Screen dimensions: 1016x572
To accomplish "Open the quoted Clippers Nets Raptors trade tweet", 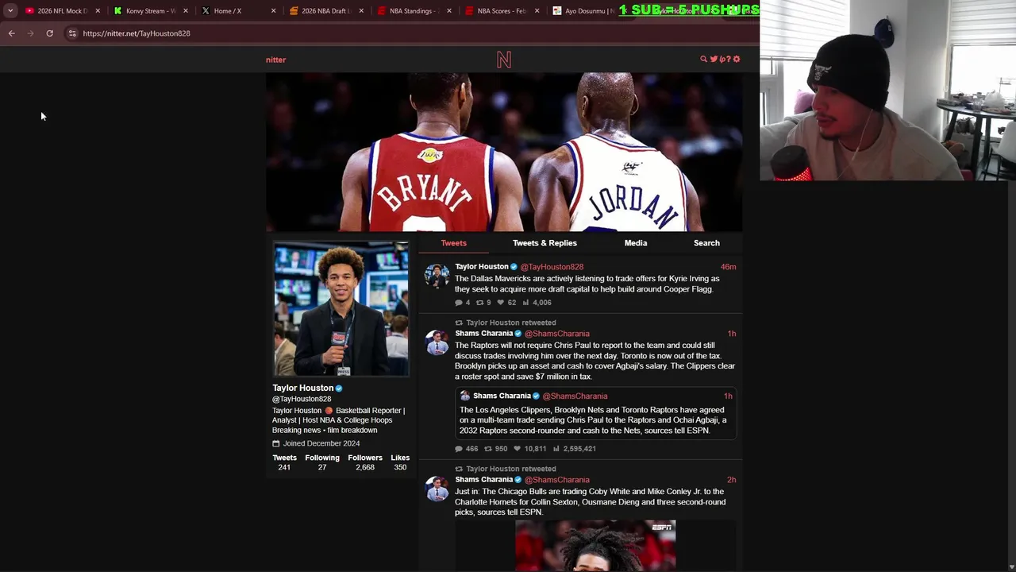I will [x=595, y=413].
